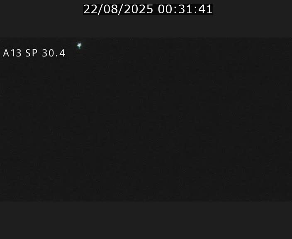The image size is (292, 239).
Task: Click the letter A in A13
Action: point(6,53)
